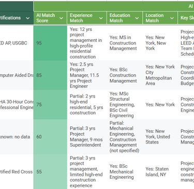Open the Certifications column dropdown chevron
194x189 pixels.
click(27, 18)
